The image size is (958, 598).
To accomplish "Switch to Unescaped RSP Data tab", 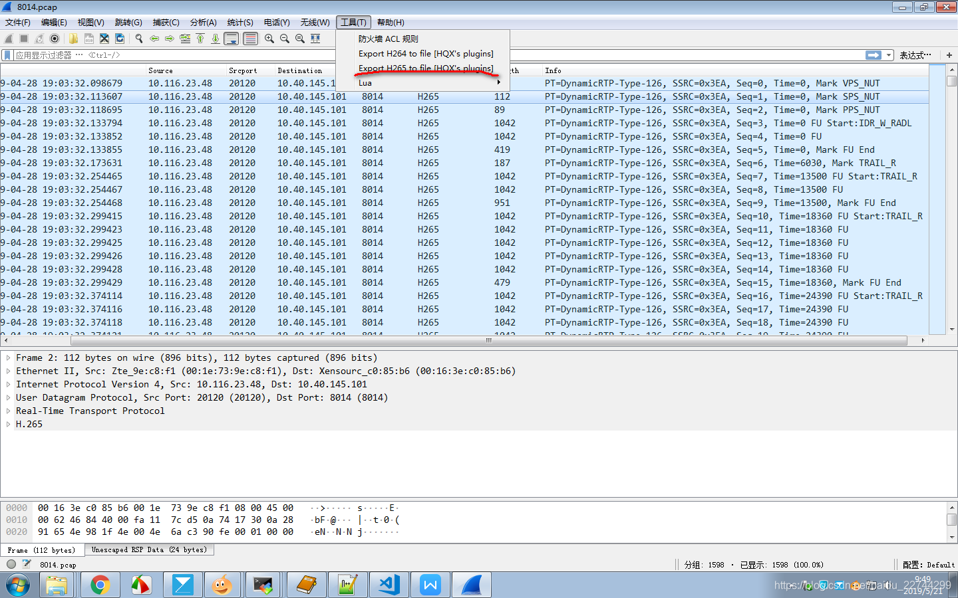I will point(149,550).
